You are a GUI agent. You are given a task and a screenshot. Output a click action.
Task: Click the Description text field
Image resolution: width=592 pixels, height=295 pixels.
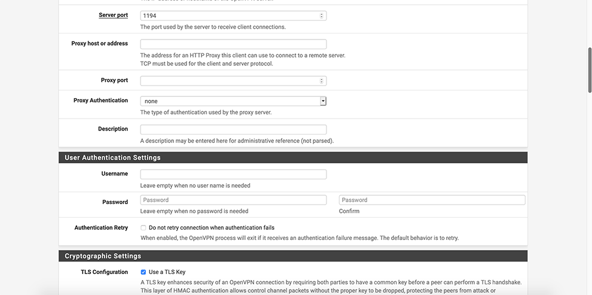tap(233, 129)
